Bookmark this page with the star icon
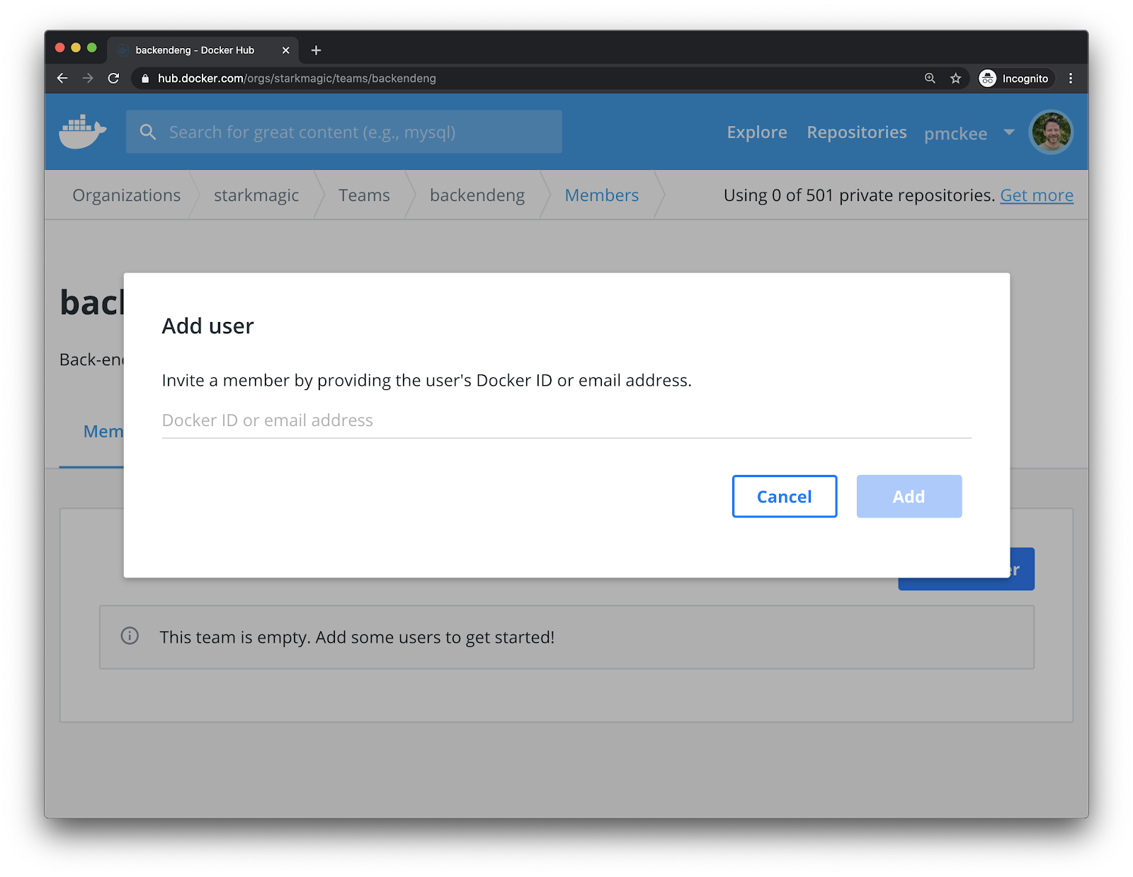1133x877 pixels. 955,79
